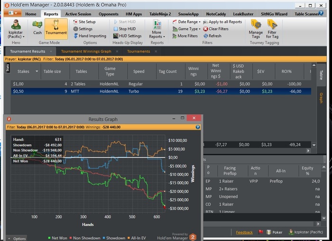The width and height of the screenshot is (332, 241).
Task: Expand the graph Options panel
Action: coord(17,238)
